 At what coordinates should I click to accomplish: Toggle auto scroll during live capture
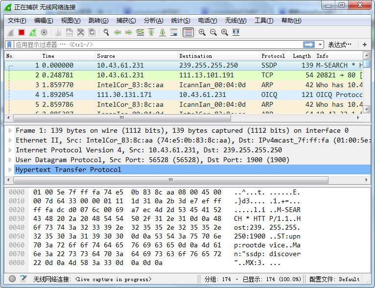[x=174, y=32]
